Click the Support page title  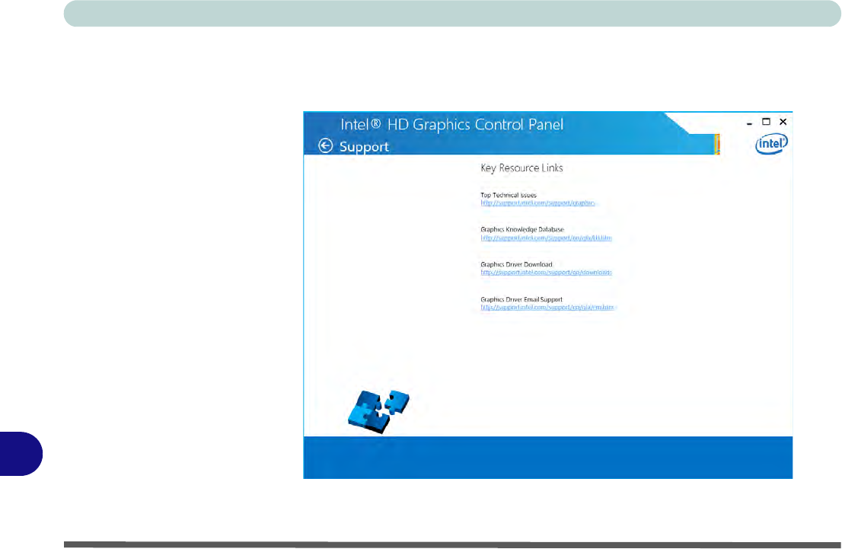[x=364, y=147]
